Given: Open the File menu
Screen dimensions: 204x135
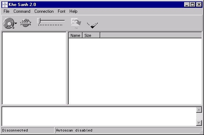Looking at the screenshot, I should tap(6, 11).
